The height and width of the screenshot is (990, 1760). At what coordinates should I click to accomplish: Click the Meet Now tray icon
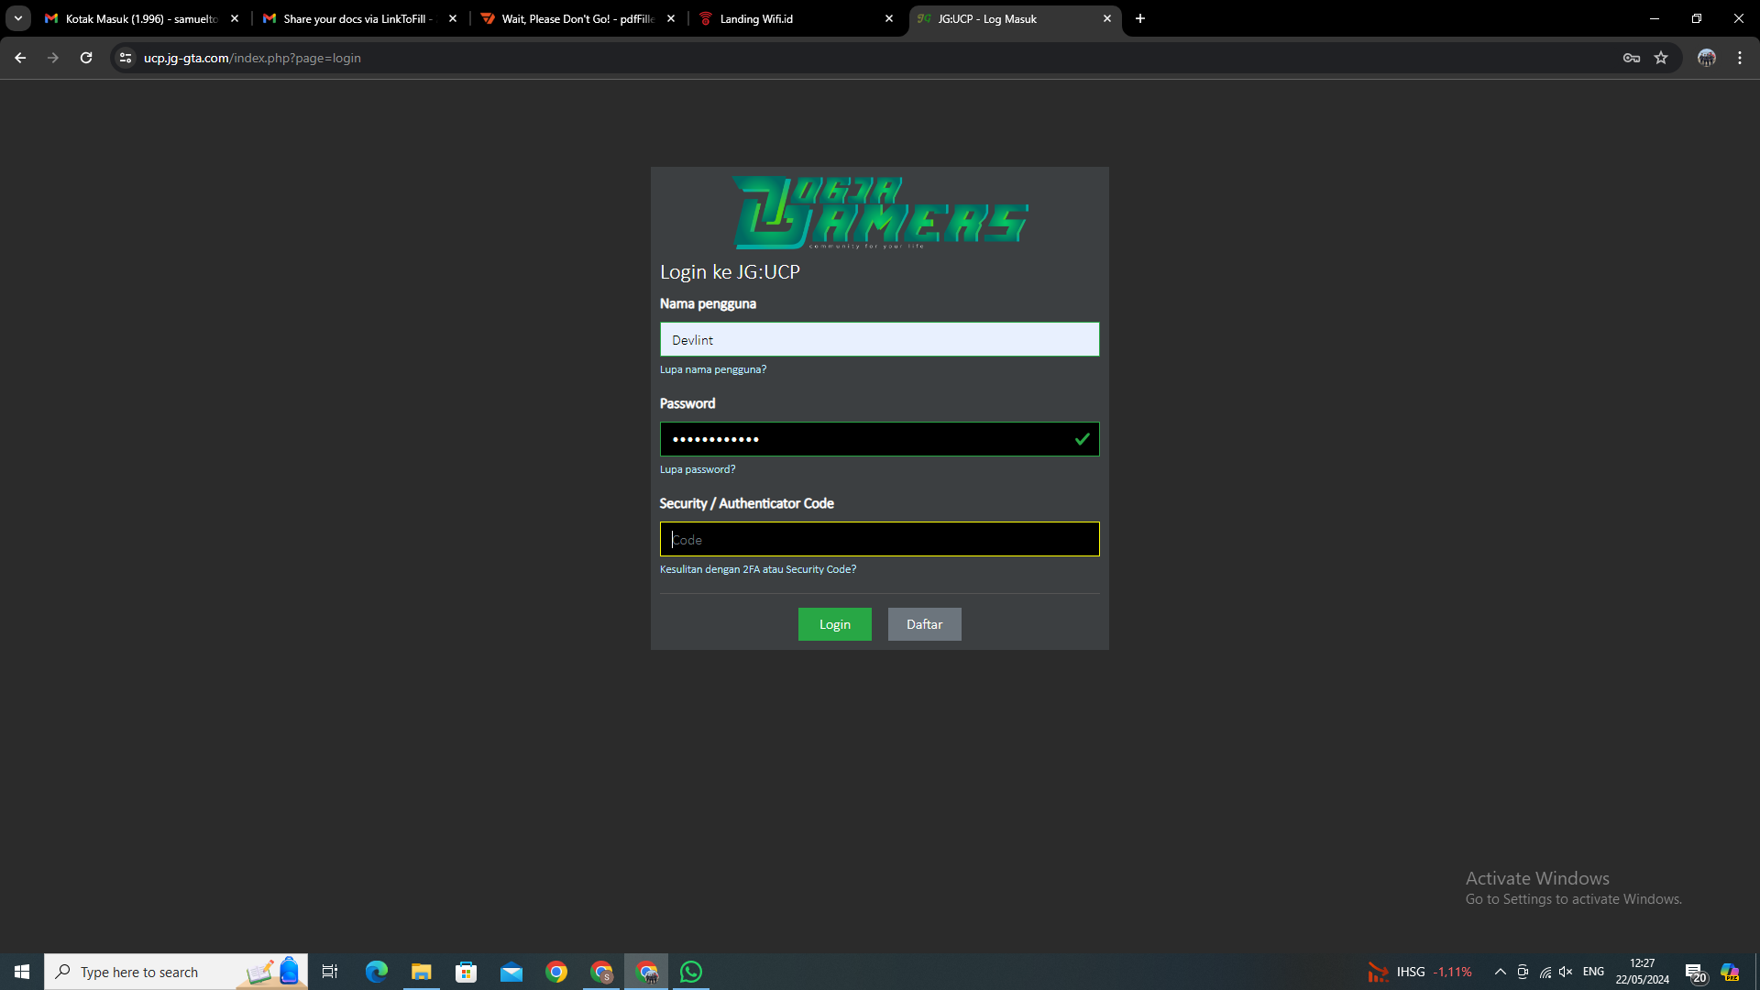pyautogui.click(x=1523, y=972)
